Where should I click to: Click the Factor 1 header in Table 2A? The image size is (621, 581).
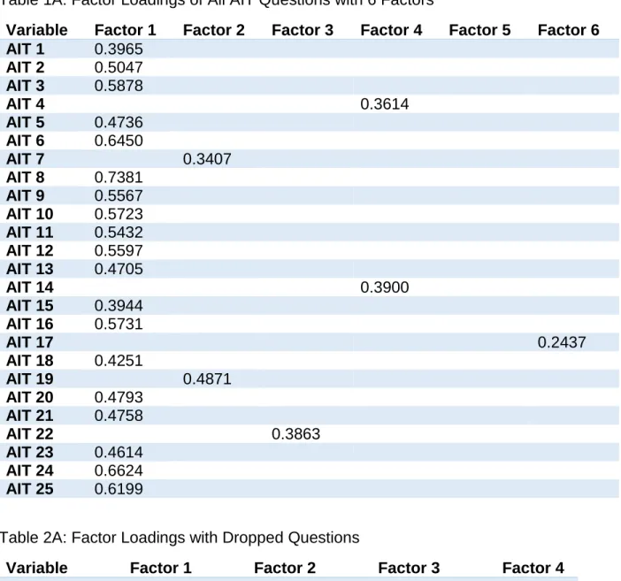click(161, 569)
